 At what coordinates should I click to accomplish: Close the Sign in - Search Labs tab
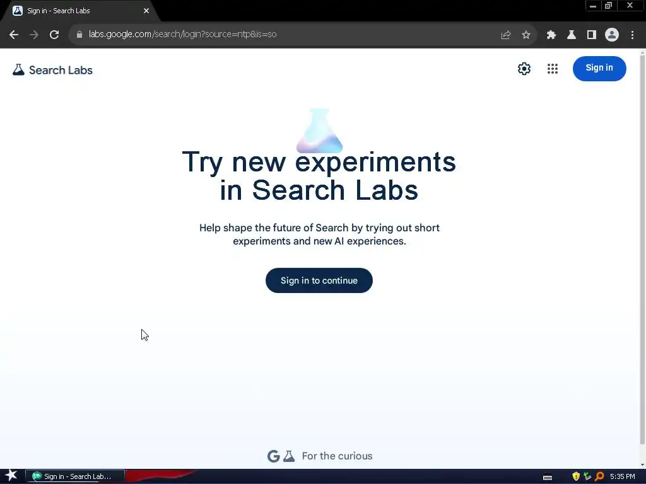(x=146, y=11)
